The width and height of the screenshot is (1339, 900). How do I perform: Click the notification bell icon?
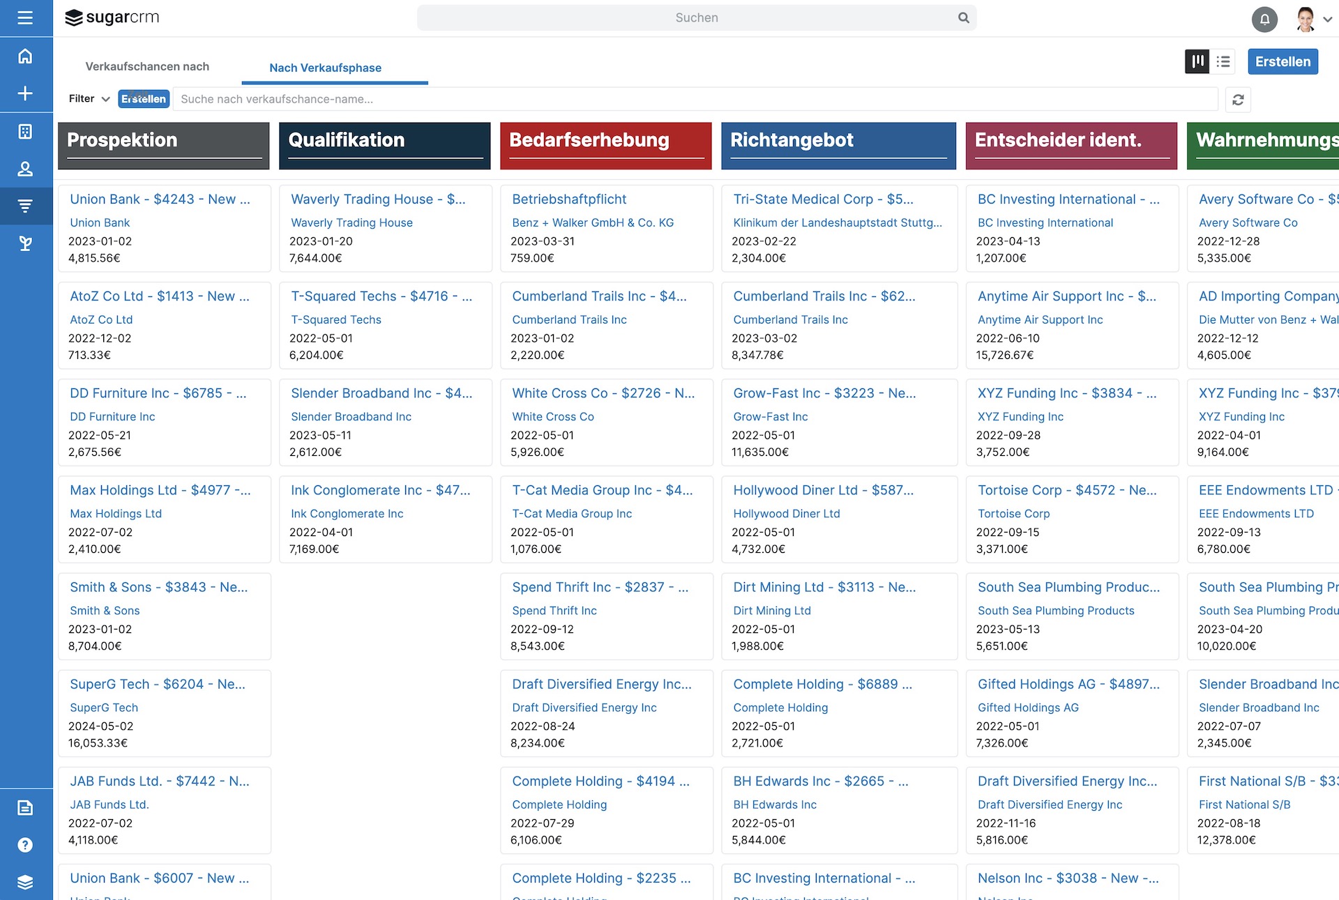[1264, 19]
